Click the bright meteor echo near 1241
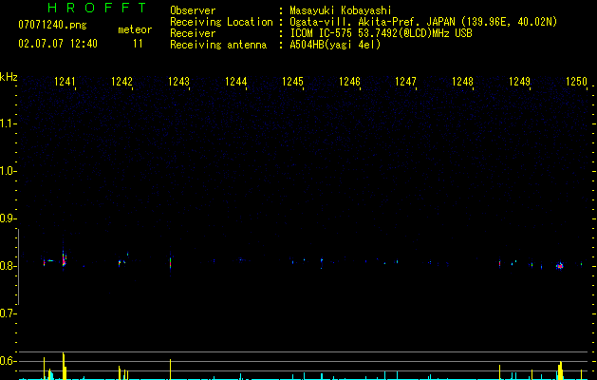 (64, 260)
